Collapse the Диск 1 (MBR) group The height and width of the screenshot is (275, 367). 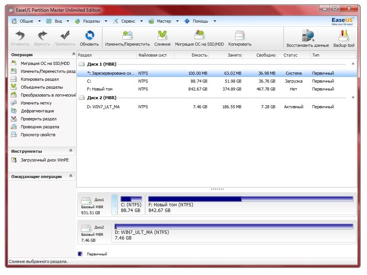click(353, 64)
